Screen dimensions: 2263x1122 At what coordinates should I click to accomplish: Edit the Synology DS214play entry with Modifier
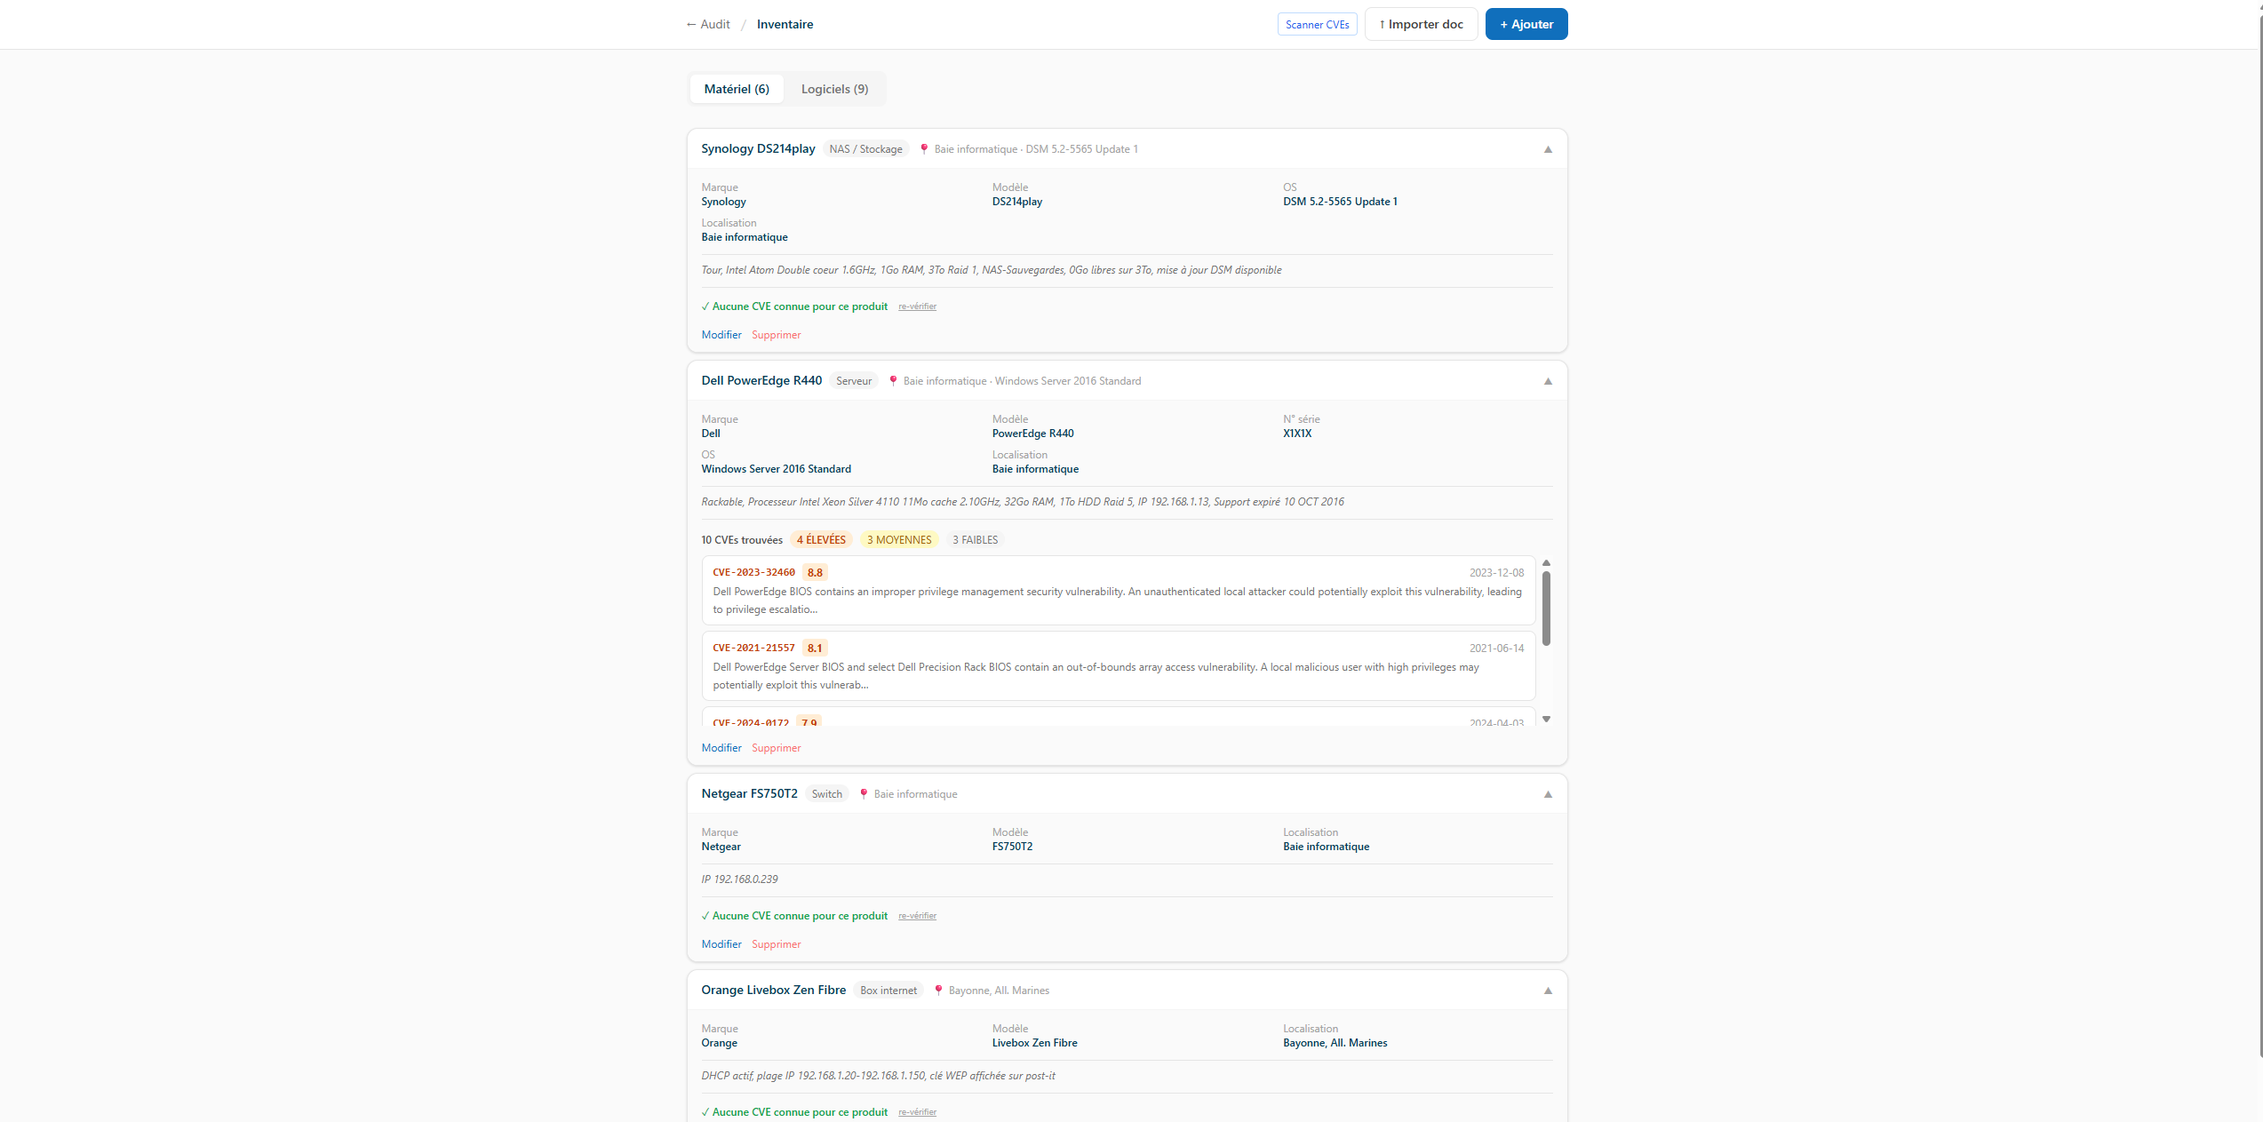point(721,335)
